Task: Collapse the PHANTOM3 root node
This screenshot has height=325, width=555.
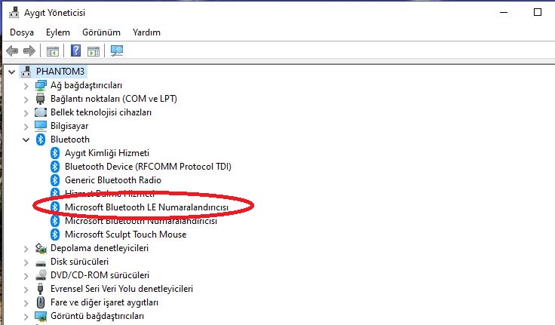Action: (11, 72)
